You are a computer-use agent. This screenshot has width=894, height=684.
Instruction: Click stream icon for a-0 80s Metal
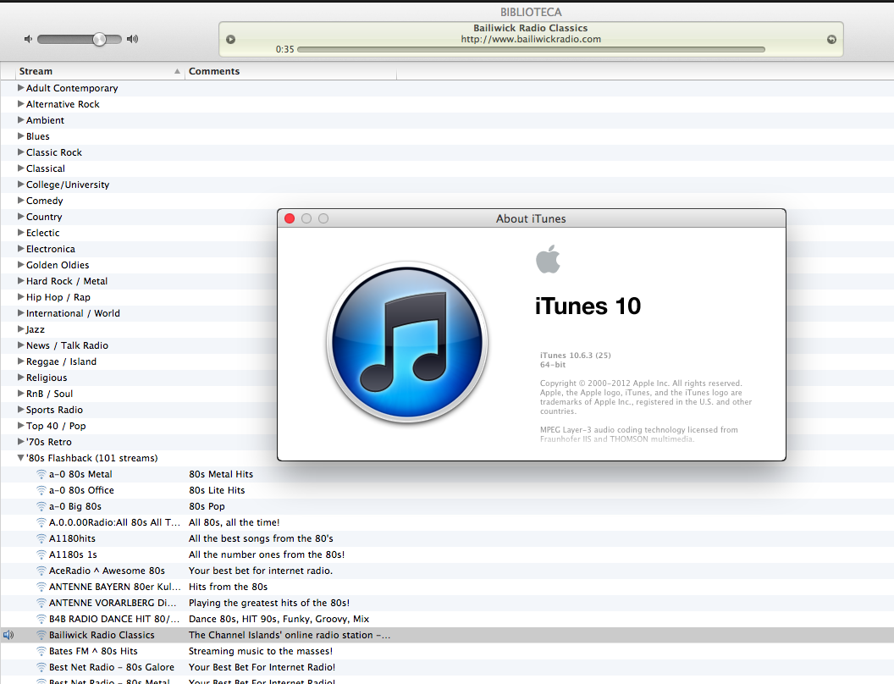pos(41,474)
